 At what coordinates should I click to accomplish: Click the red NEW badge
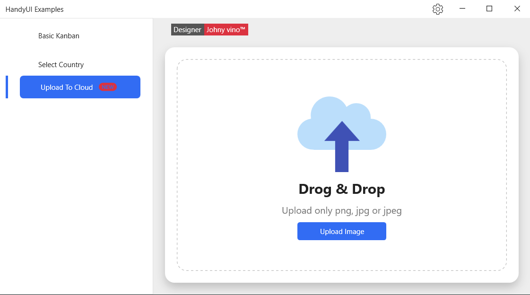coord(108,87)
